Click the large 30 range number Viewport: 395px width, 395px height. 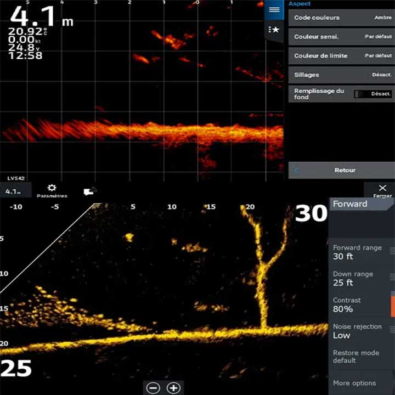tap(311, 213)
